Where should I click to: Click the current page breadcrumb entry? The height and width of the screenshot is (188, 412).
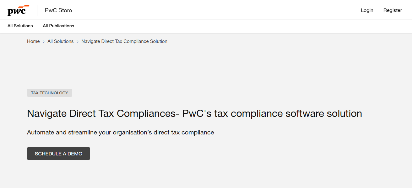tap(124, 41)
